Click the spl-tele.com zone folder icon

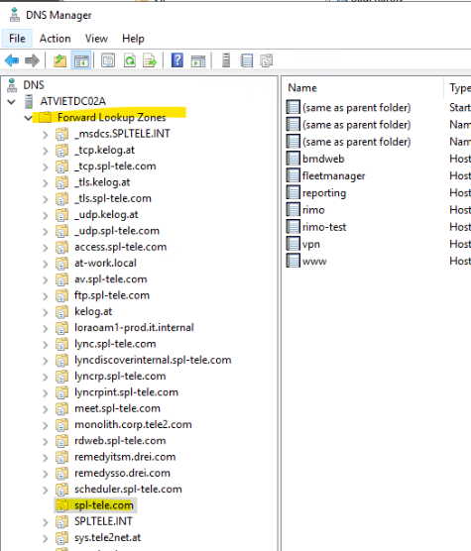click(61, 505)
